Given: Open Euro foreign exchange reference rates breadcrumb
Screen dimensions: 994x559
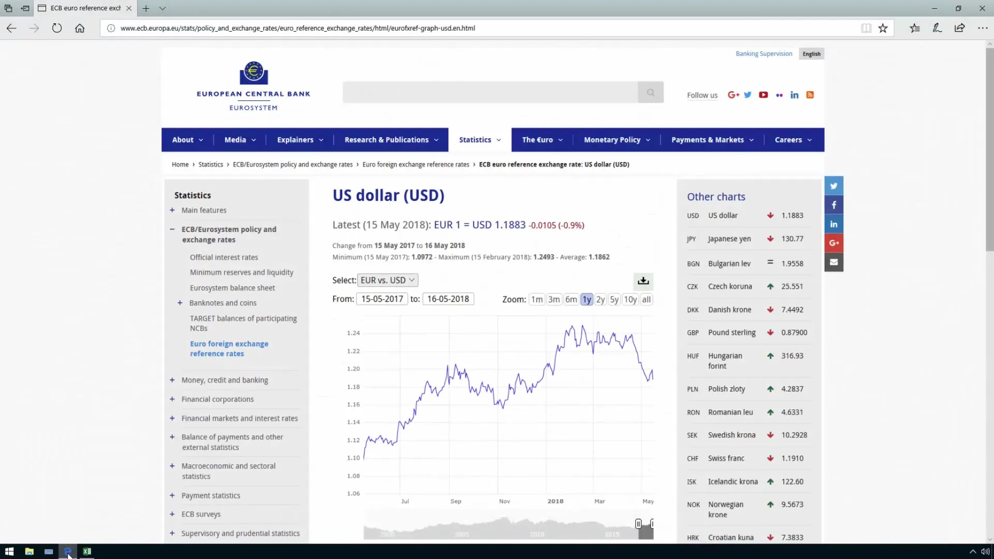Looking at the screenshot, I should (416, 165).
